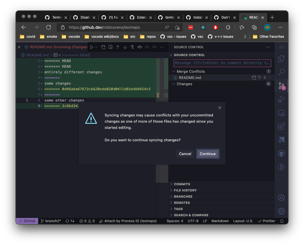Viewport: 304px width, 245px height.
Task: Open Settings via the gear icon
Action: (x=281, y=211)
